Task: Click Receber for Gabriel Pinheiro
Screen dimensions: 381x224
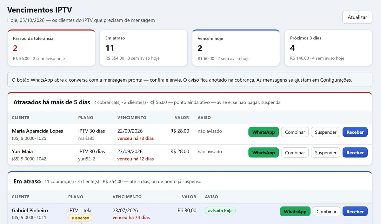Action: 355,212
